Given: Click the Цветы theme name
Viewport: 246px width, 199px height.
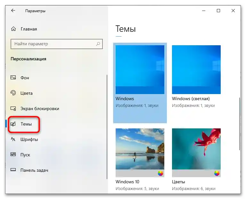Looking at the screenshot, I should (x=178, y=182).
